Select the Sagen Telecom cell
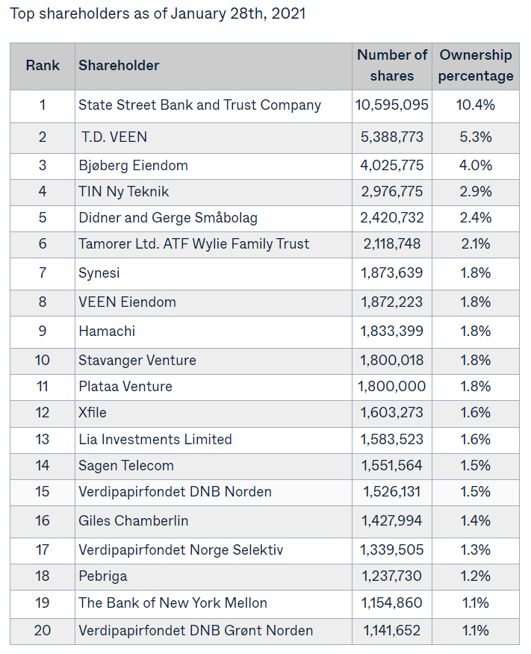Screen dimensions: 531x654 tap(126, 466)
